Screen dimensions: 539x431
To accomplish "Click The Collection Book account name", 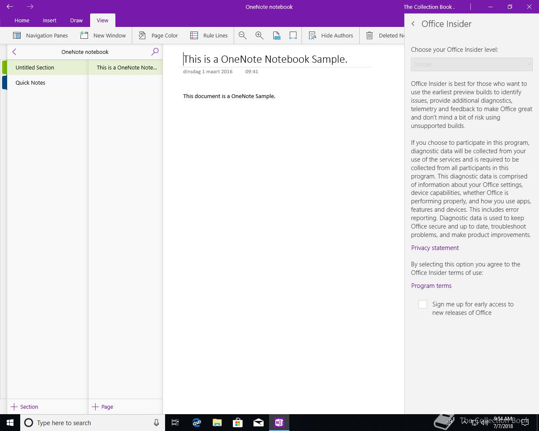I will pyautogui.click(x=429, y=7).
